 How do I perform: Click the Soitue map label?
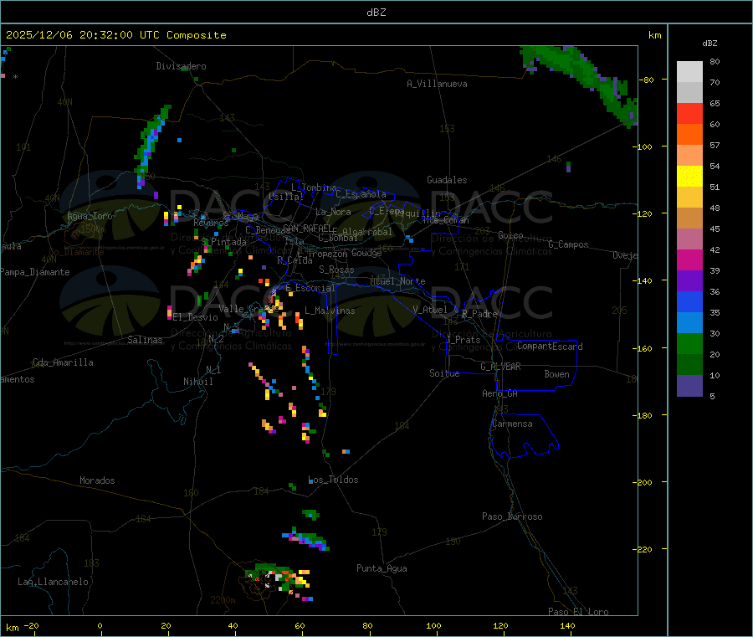[x=444, y=373]
